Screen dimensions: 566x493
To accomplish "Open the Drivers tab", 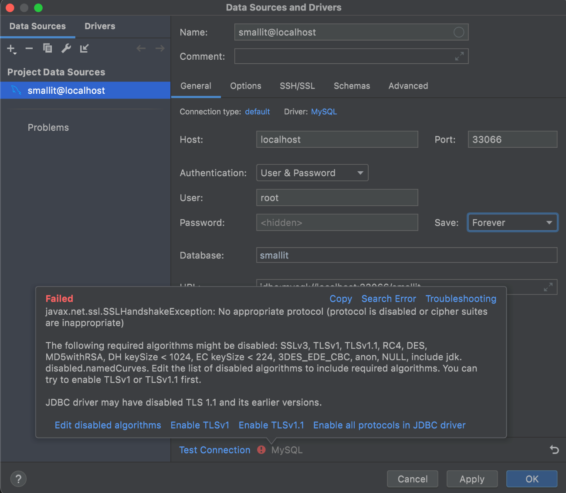I will 100,26.
